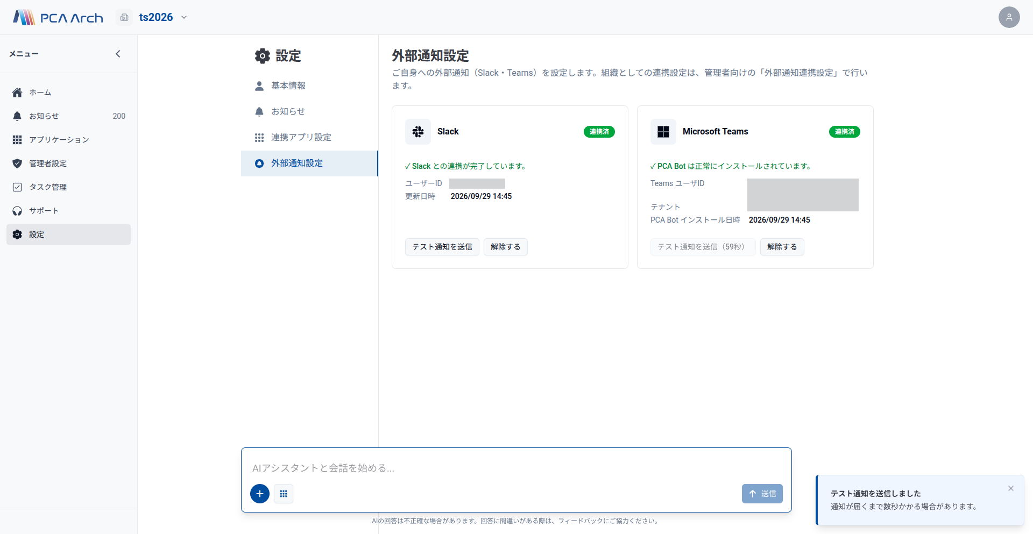The image size is (1033, 534).
Task: Collapse the メニュー sidebar
Action: pyautogui.click(x=118, y=54)
